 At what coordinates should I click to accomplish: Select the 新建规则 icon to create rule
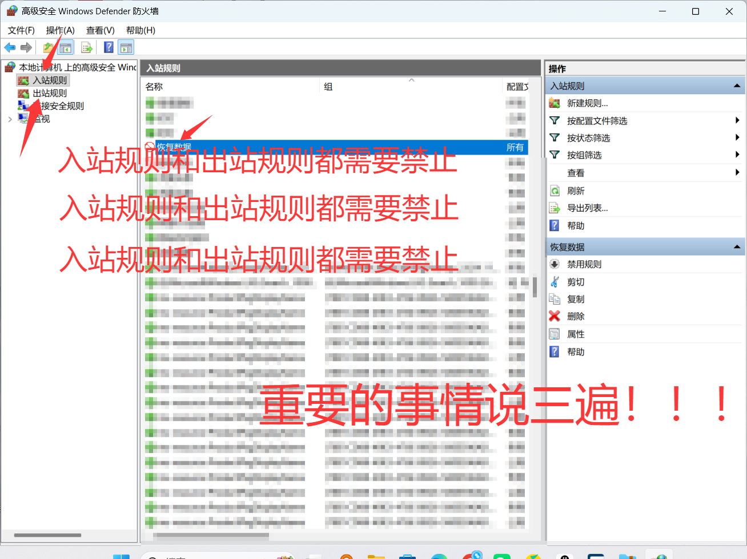tap(554, 103)
